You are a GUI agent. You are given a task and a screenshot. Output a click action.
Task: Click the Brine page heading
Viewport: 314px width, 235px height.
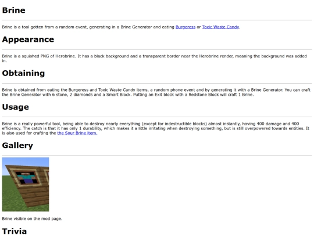pos(13,10)
